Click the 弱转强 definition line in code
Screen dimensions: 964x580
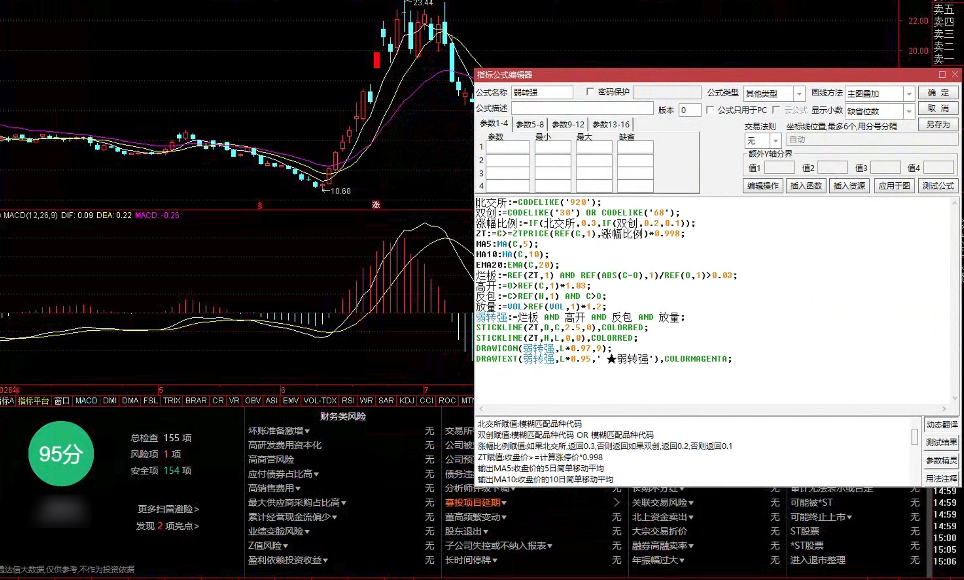[580, 317]
